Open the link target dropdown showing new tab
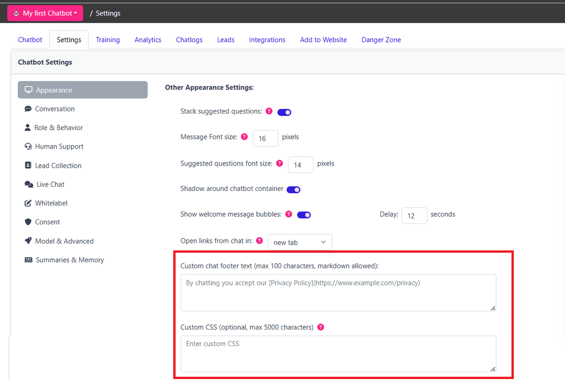Viewport: 565px width, 380px height. click(300, 241)
